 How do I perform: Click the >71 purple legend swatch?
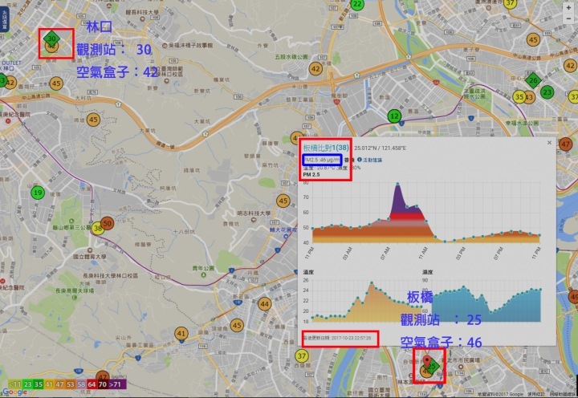coord(116,384)
